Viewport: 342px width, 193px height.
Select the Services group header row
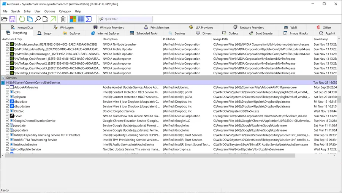169,78
